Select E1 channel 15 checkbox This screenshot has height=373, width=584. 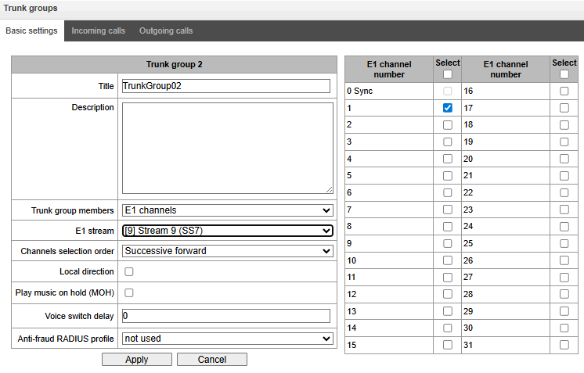448,345
